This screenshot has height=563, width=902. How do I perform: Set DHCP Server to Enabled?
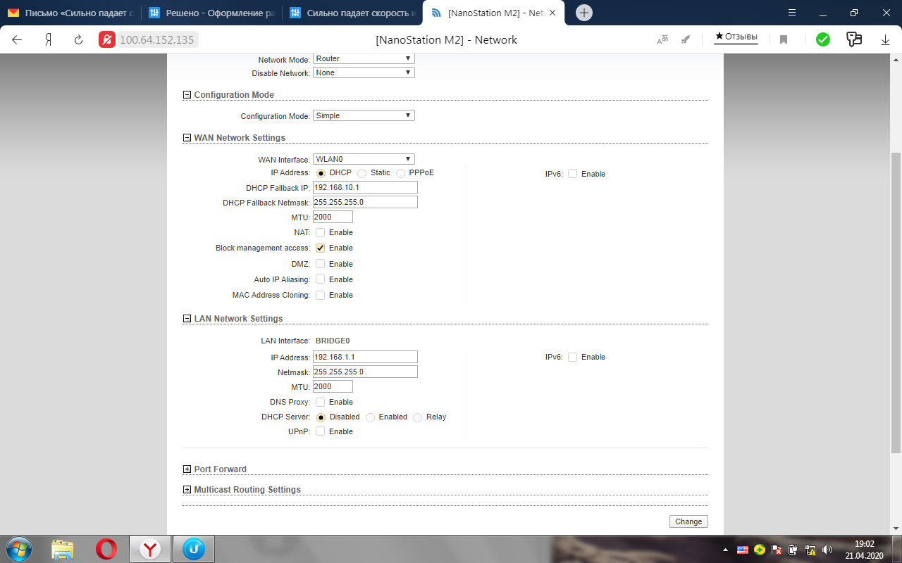click(x=370, y=417)
